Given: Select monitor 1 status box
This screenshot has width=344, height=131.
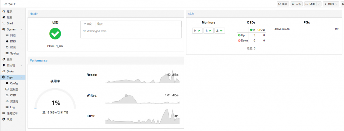Looking at the screenshot, I should 208,31.
